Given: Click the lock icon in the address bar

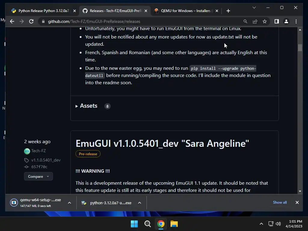Looking at the screenshot, I should 43,21.
